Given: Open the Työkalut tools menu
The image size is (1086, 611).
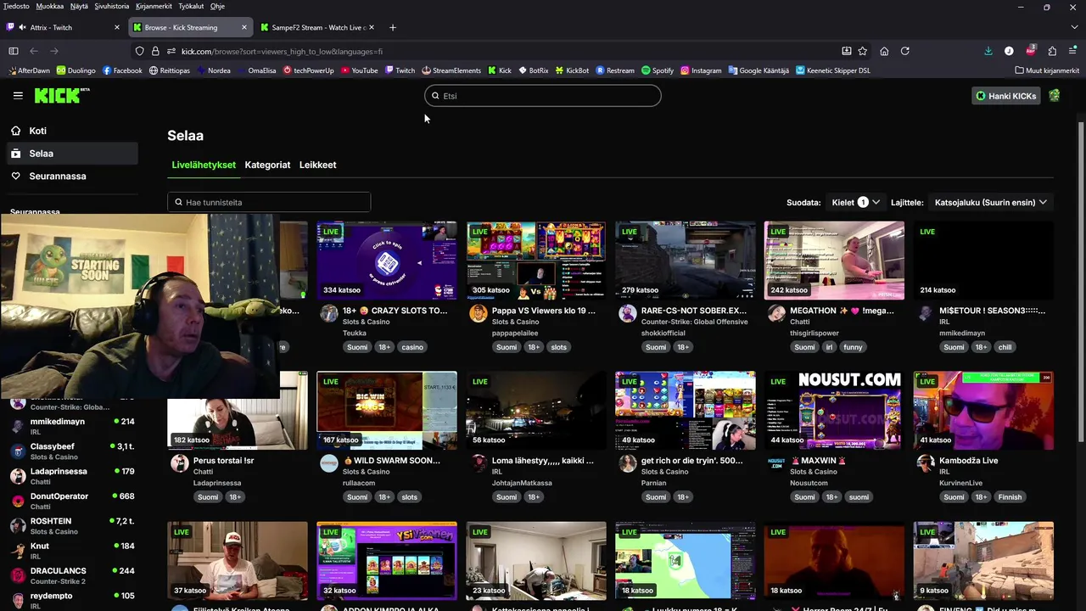Looking at the screenshot, I should [191, 6].
